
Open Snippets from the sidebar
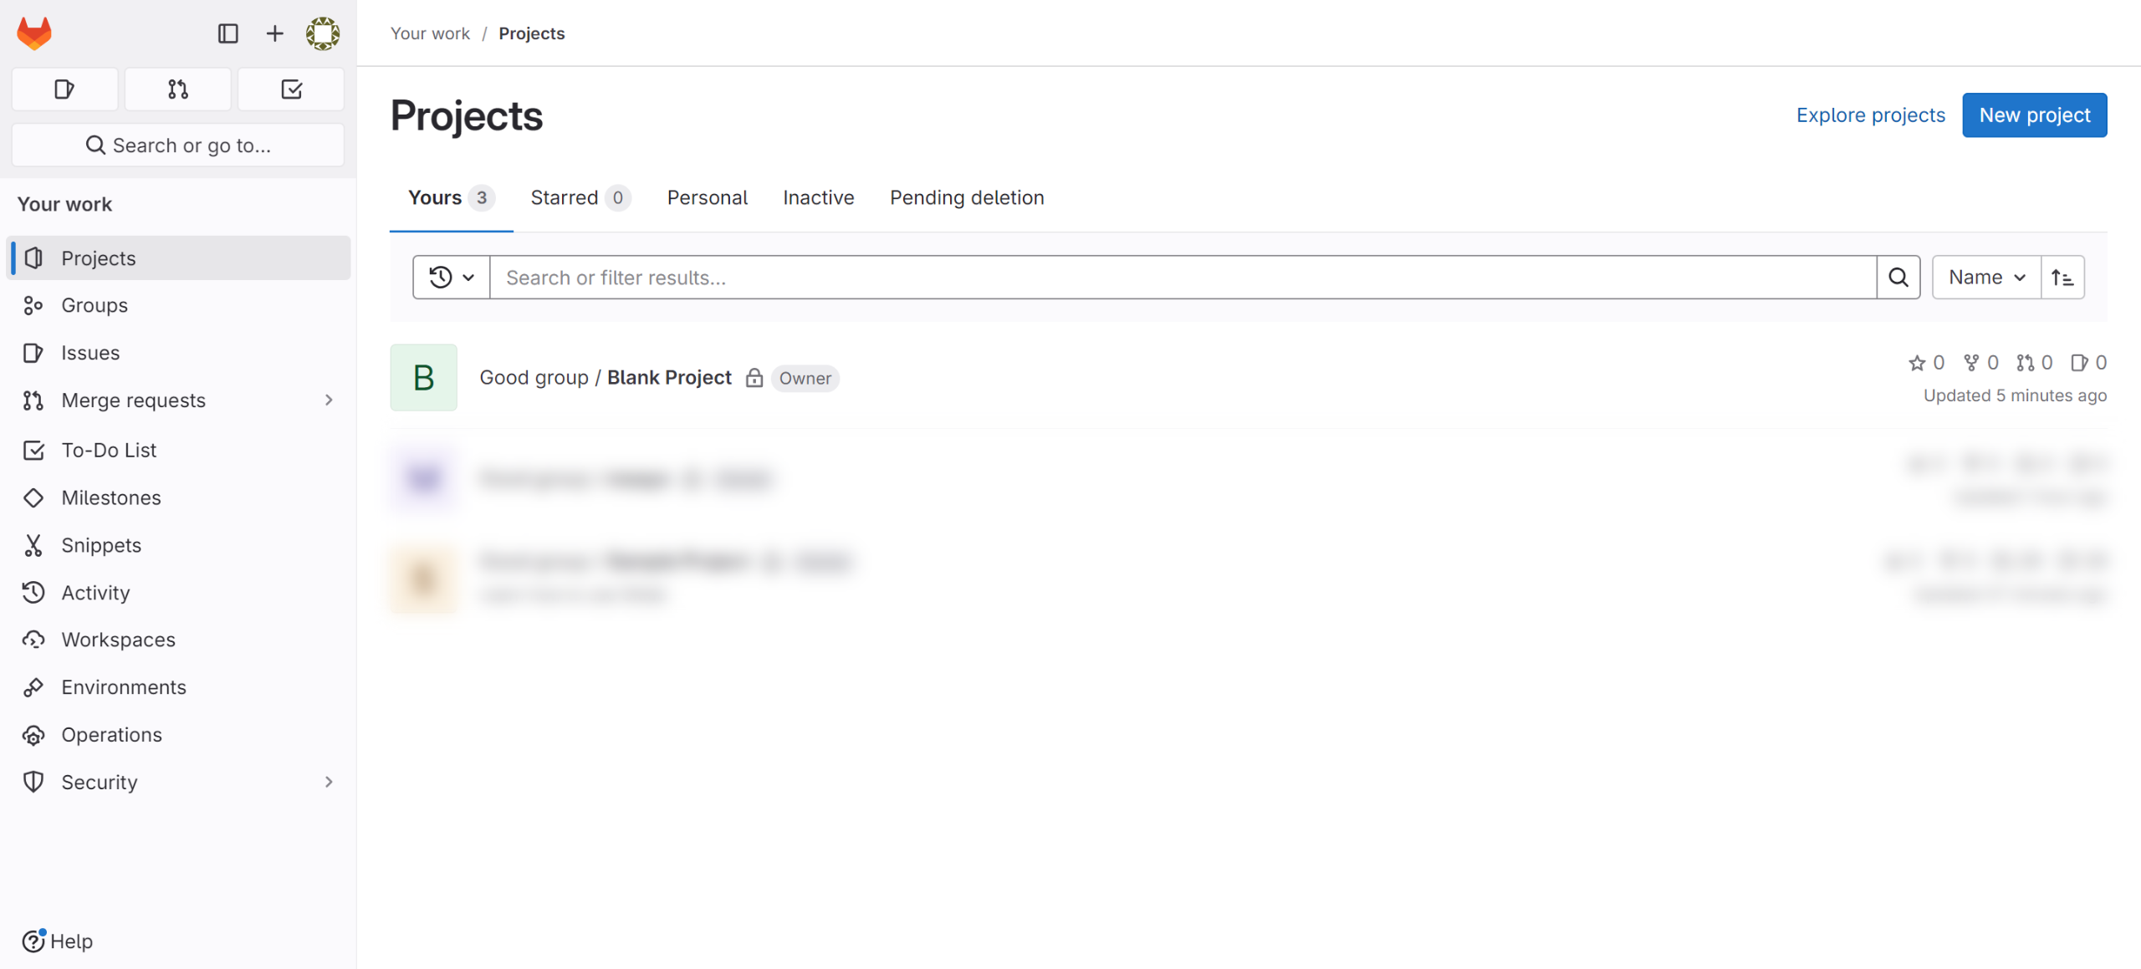click(101, 545)
